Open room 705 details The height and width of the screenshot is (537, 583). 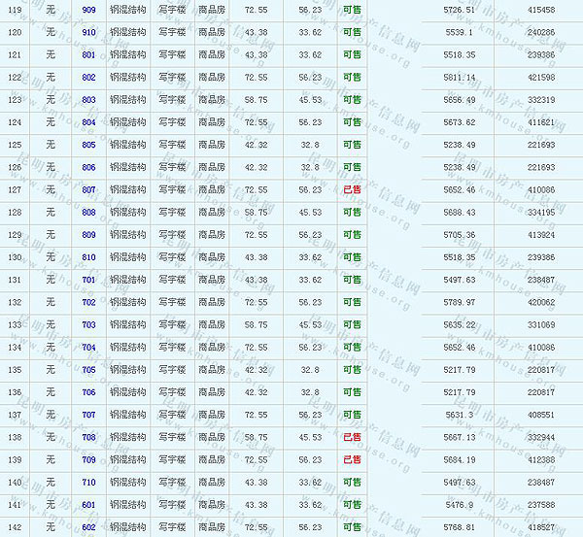click(x=88, y=370)
